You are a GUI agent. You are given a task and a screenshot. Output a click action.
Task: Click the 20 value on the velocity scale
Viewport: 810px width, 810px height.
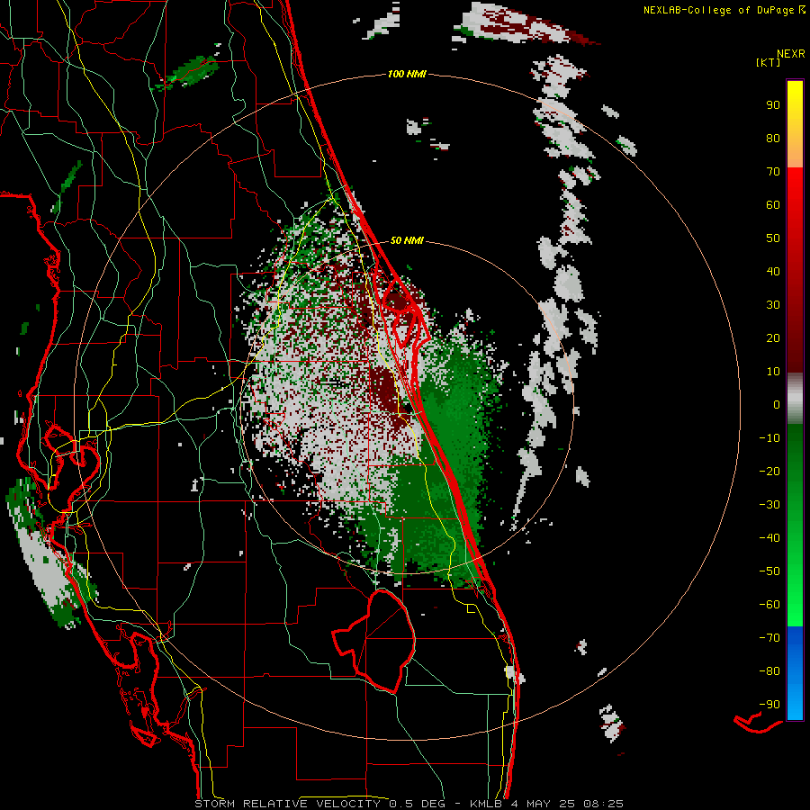[x=773, y=338]
